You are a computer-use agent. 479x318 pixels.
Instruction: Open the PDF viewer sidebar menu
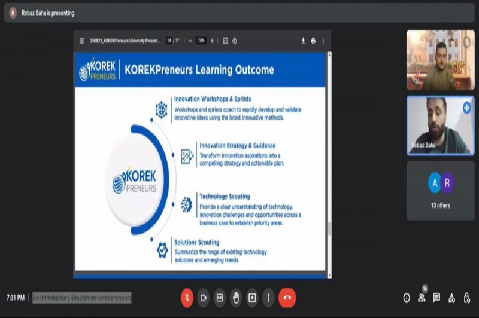[81, 41]
